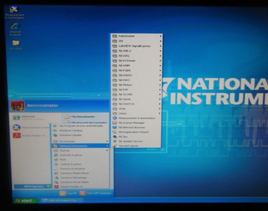Click Turn Off Computer button
268x211 pixels.
pos(95,193)
